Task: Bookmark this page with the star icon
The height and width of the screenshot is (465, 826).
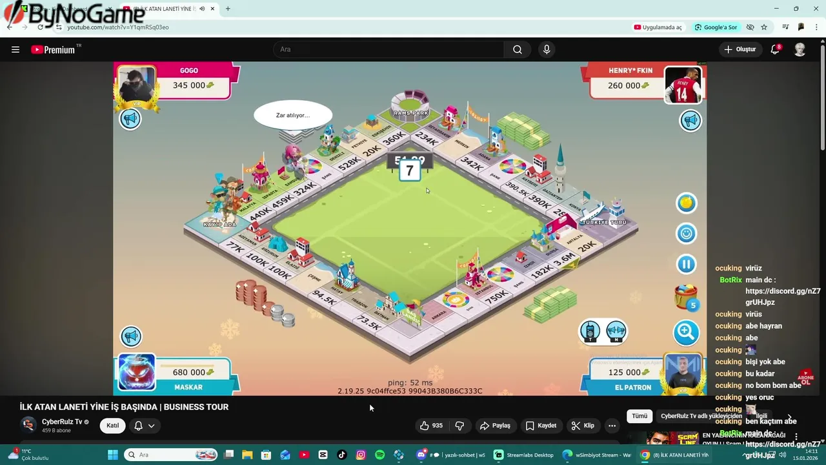Action: coord(764,27)
